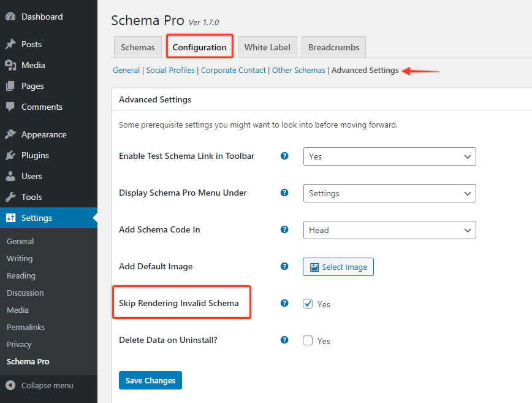Enable Delete Data on Uninstall checkbox
This screenshot has width=532, height=403.
pos(308,340)
